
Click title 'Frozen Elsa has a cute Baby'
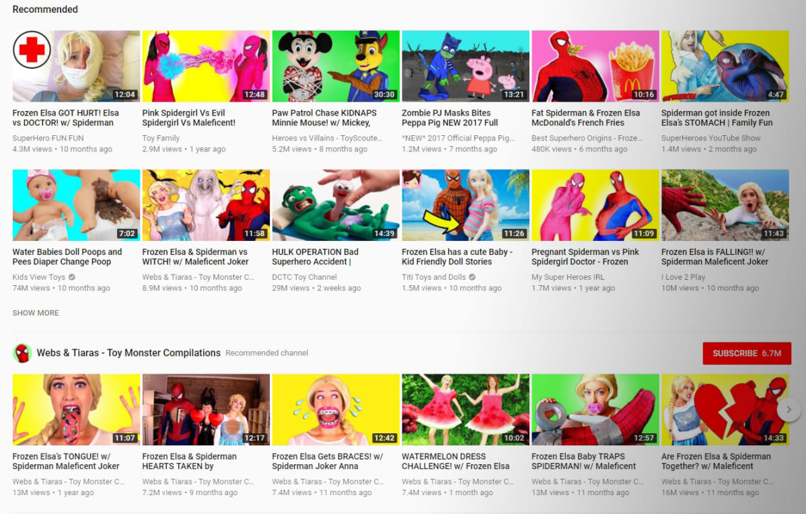coord(457,256)
